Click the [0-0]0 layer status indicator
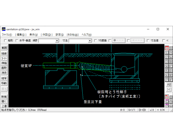173x138 pixels. (x=142, y=110)
